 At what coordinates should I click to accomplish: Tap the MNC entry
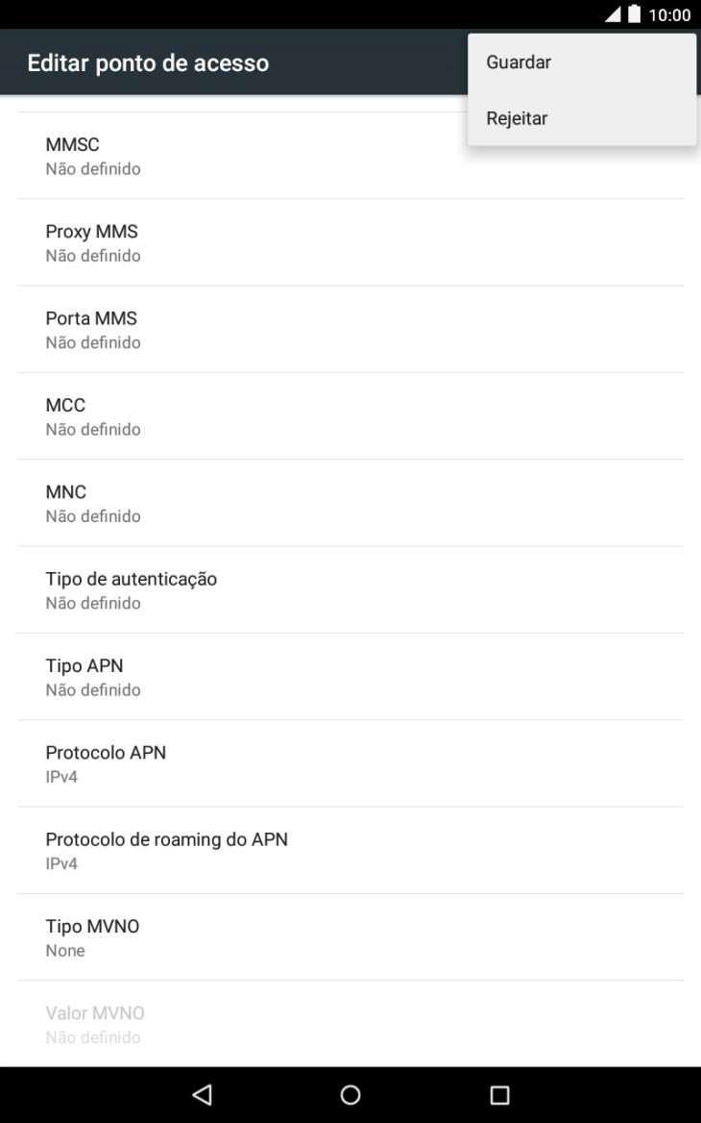(350, 503)
